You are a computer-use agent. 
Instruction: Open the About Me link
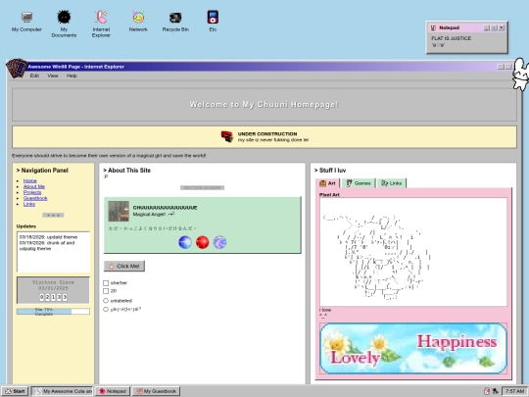34,186
